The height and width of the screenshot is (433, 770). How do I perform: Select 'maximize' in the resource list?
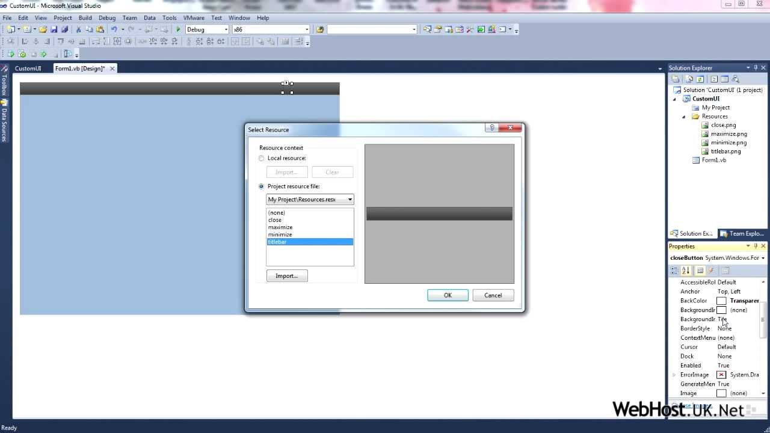(x=310, y=227)
